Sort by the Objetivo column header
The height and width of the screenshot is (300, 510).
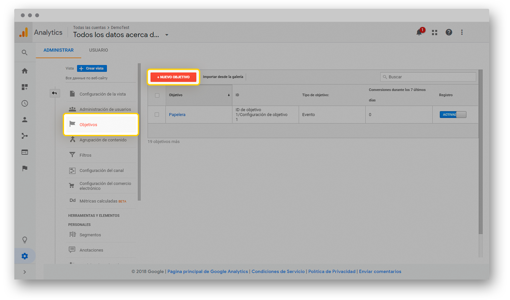tap(199, 95)
